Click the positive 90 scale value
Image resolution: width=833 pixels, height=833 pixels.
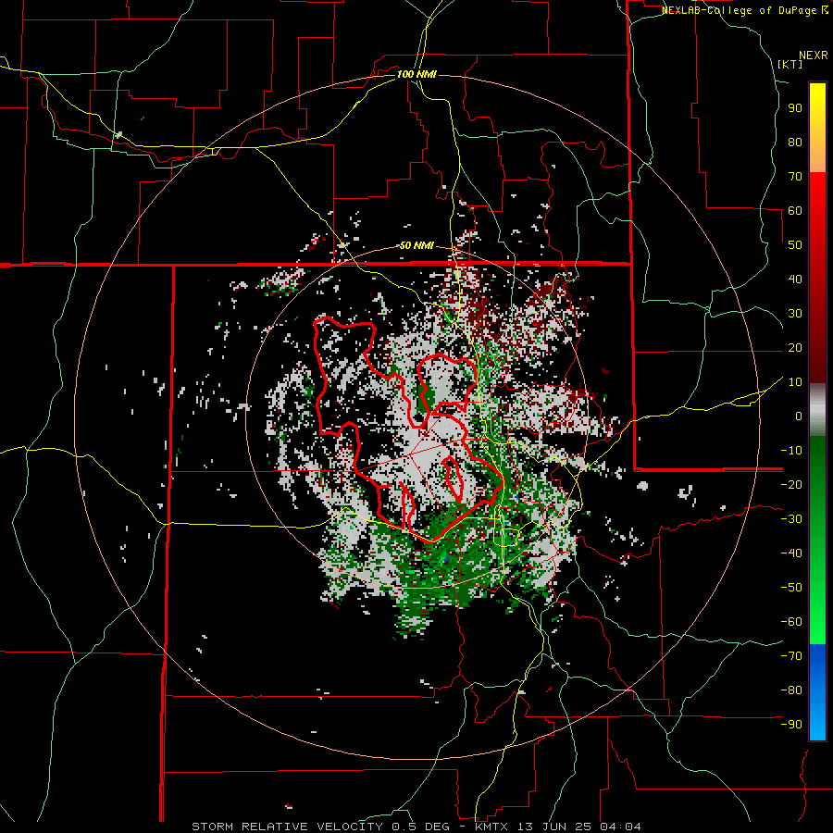point(795,108)
